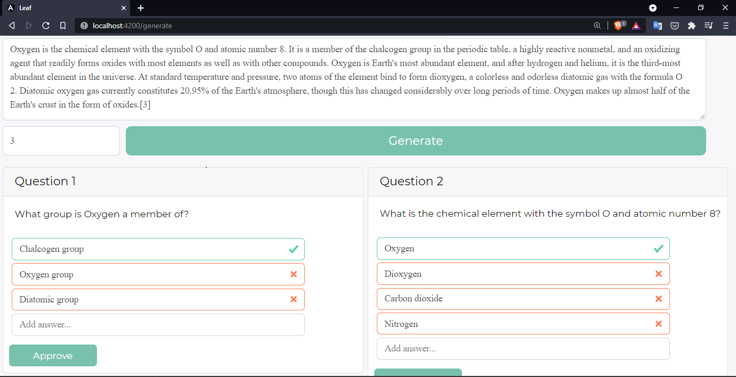Click Add answer field under Question 2

(523, 349)
